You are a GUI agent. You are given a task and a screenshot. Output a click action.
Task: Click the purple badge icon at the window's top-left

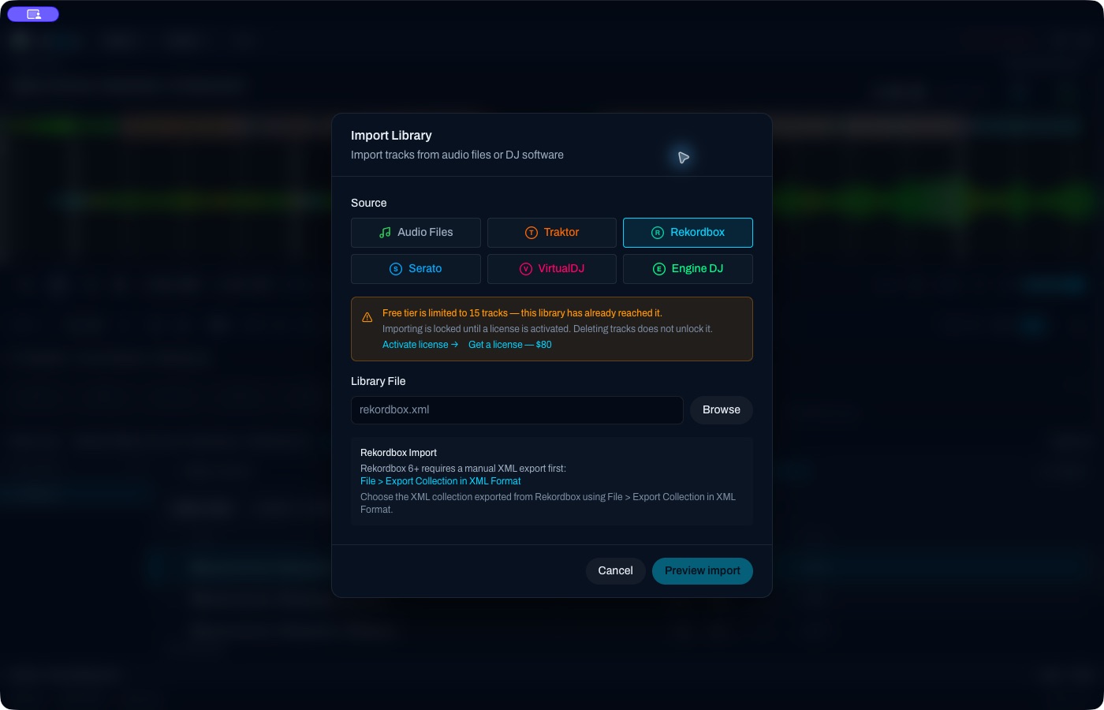(x=33, y=14)
